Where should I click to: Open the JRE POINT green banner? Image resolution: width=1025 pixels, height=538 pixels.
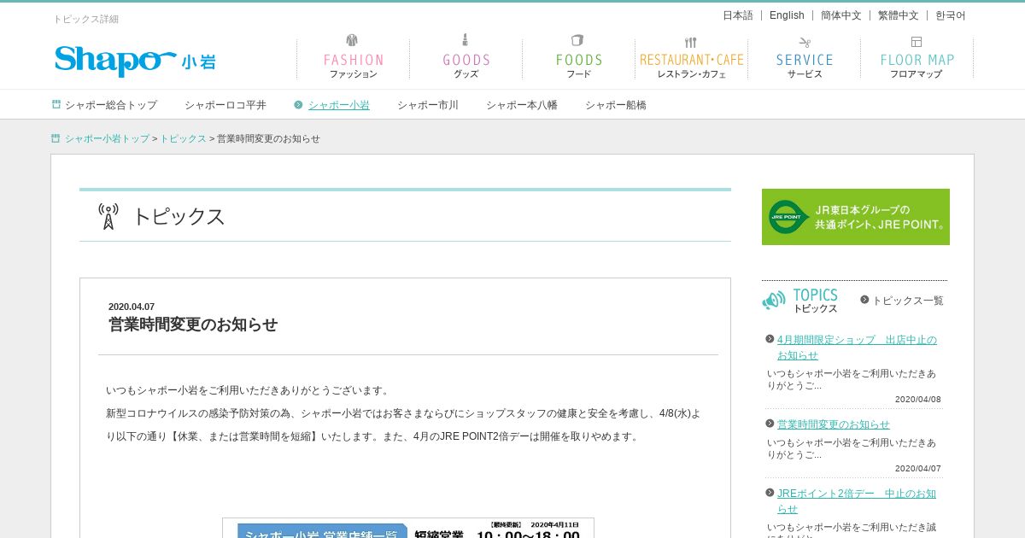pos(856,217)
